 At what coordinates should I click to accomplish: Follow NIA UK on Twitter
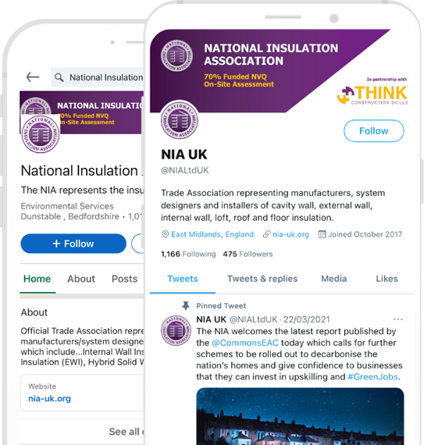(x=374, y=131)
